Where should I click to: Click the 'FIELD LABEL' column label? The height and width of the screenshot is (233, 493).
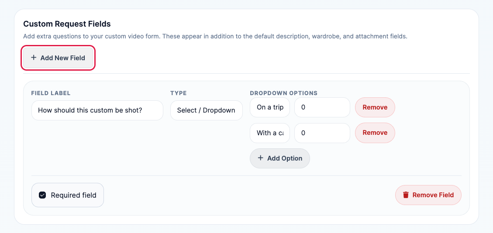(x=51, y=93)
